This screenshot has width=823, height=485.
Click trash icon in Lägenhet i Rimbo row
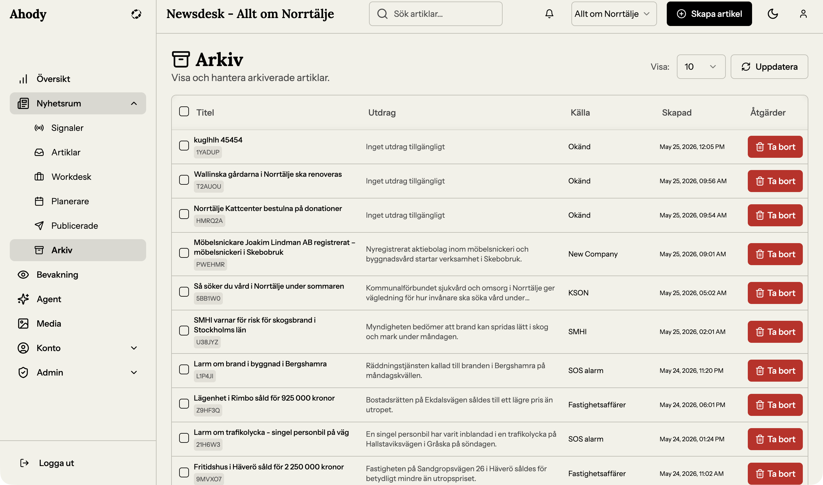(x=760, y=405)
